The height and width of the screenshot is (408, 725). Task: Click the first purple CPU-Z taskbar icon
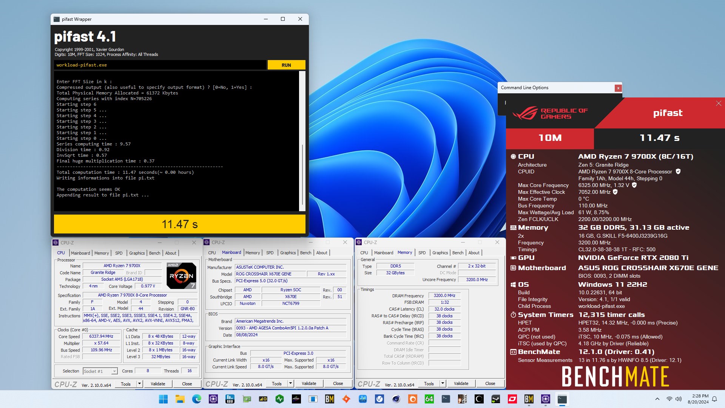pos(213,399)
